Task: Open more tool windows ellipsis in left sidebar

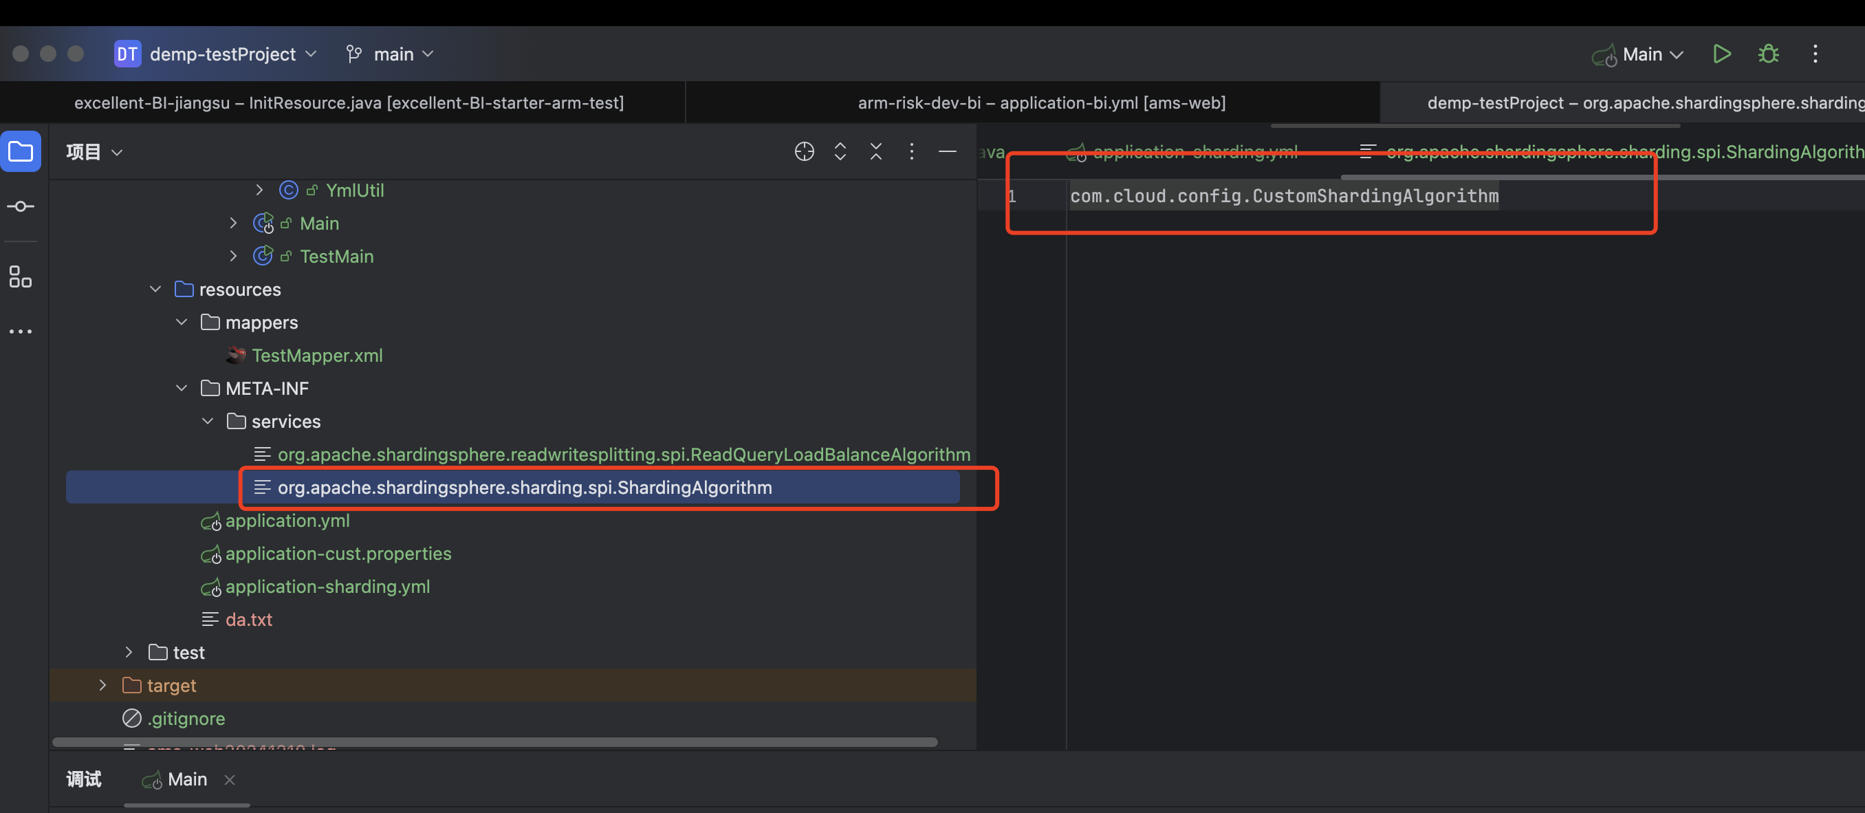Action: [20, 332]
